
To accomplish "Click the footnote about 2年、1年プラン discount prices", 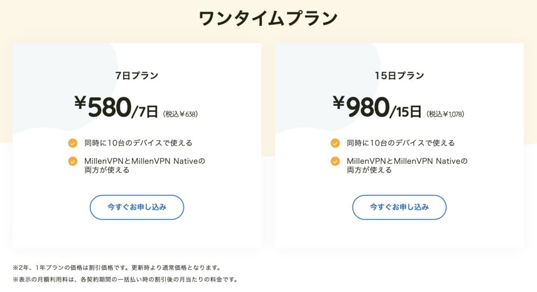I will coord(118,268).
